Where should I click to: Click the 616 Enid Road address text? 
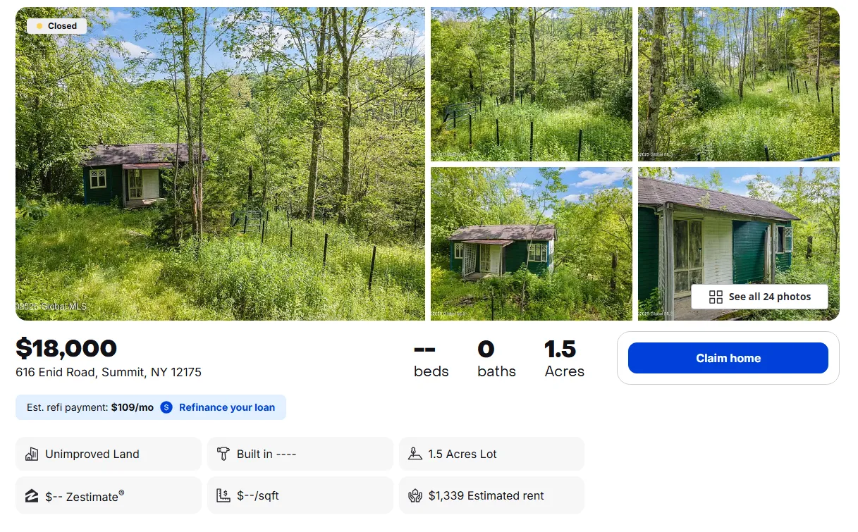(x=109, y=372)
